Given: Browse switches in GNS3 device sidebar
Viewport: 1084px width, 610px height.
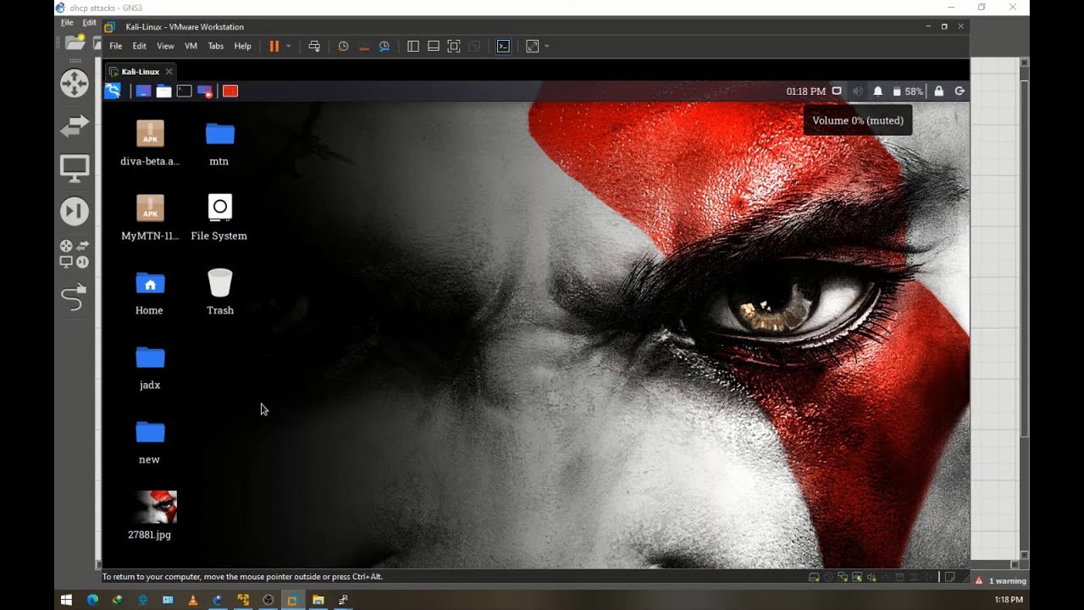Looking at the screenshot, I should click(x=75, y=126).
